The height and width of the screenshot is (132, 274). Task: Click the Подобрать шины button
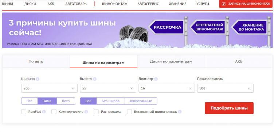[x=229, y=108]
